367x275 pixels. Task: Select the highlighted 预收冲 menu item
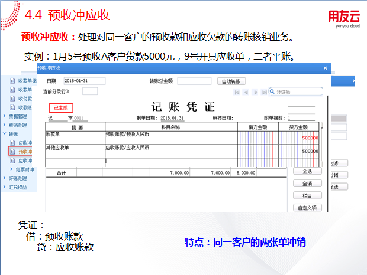(x=25, y=152)
